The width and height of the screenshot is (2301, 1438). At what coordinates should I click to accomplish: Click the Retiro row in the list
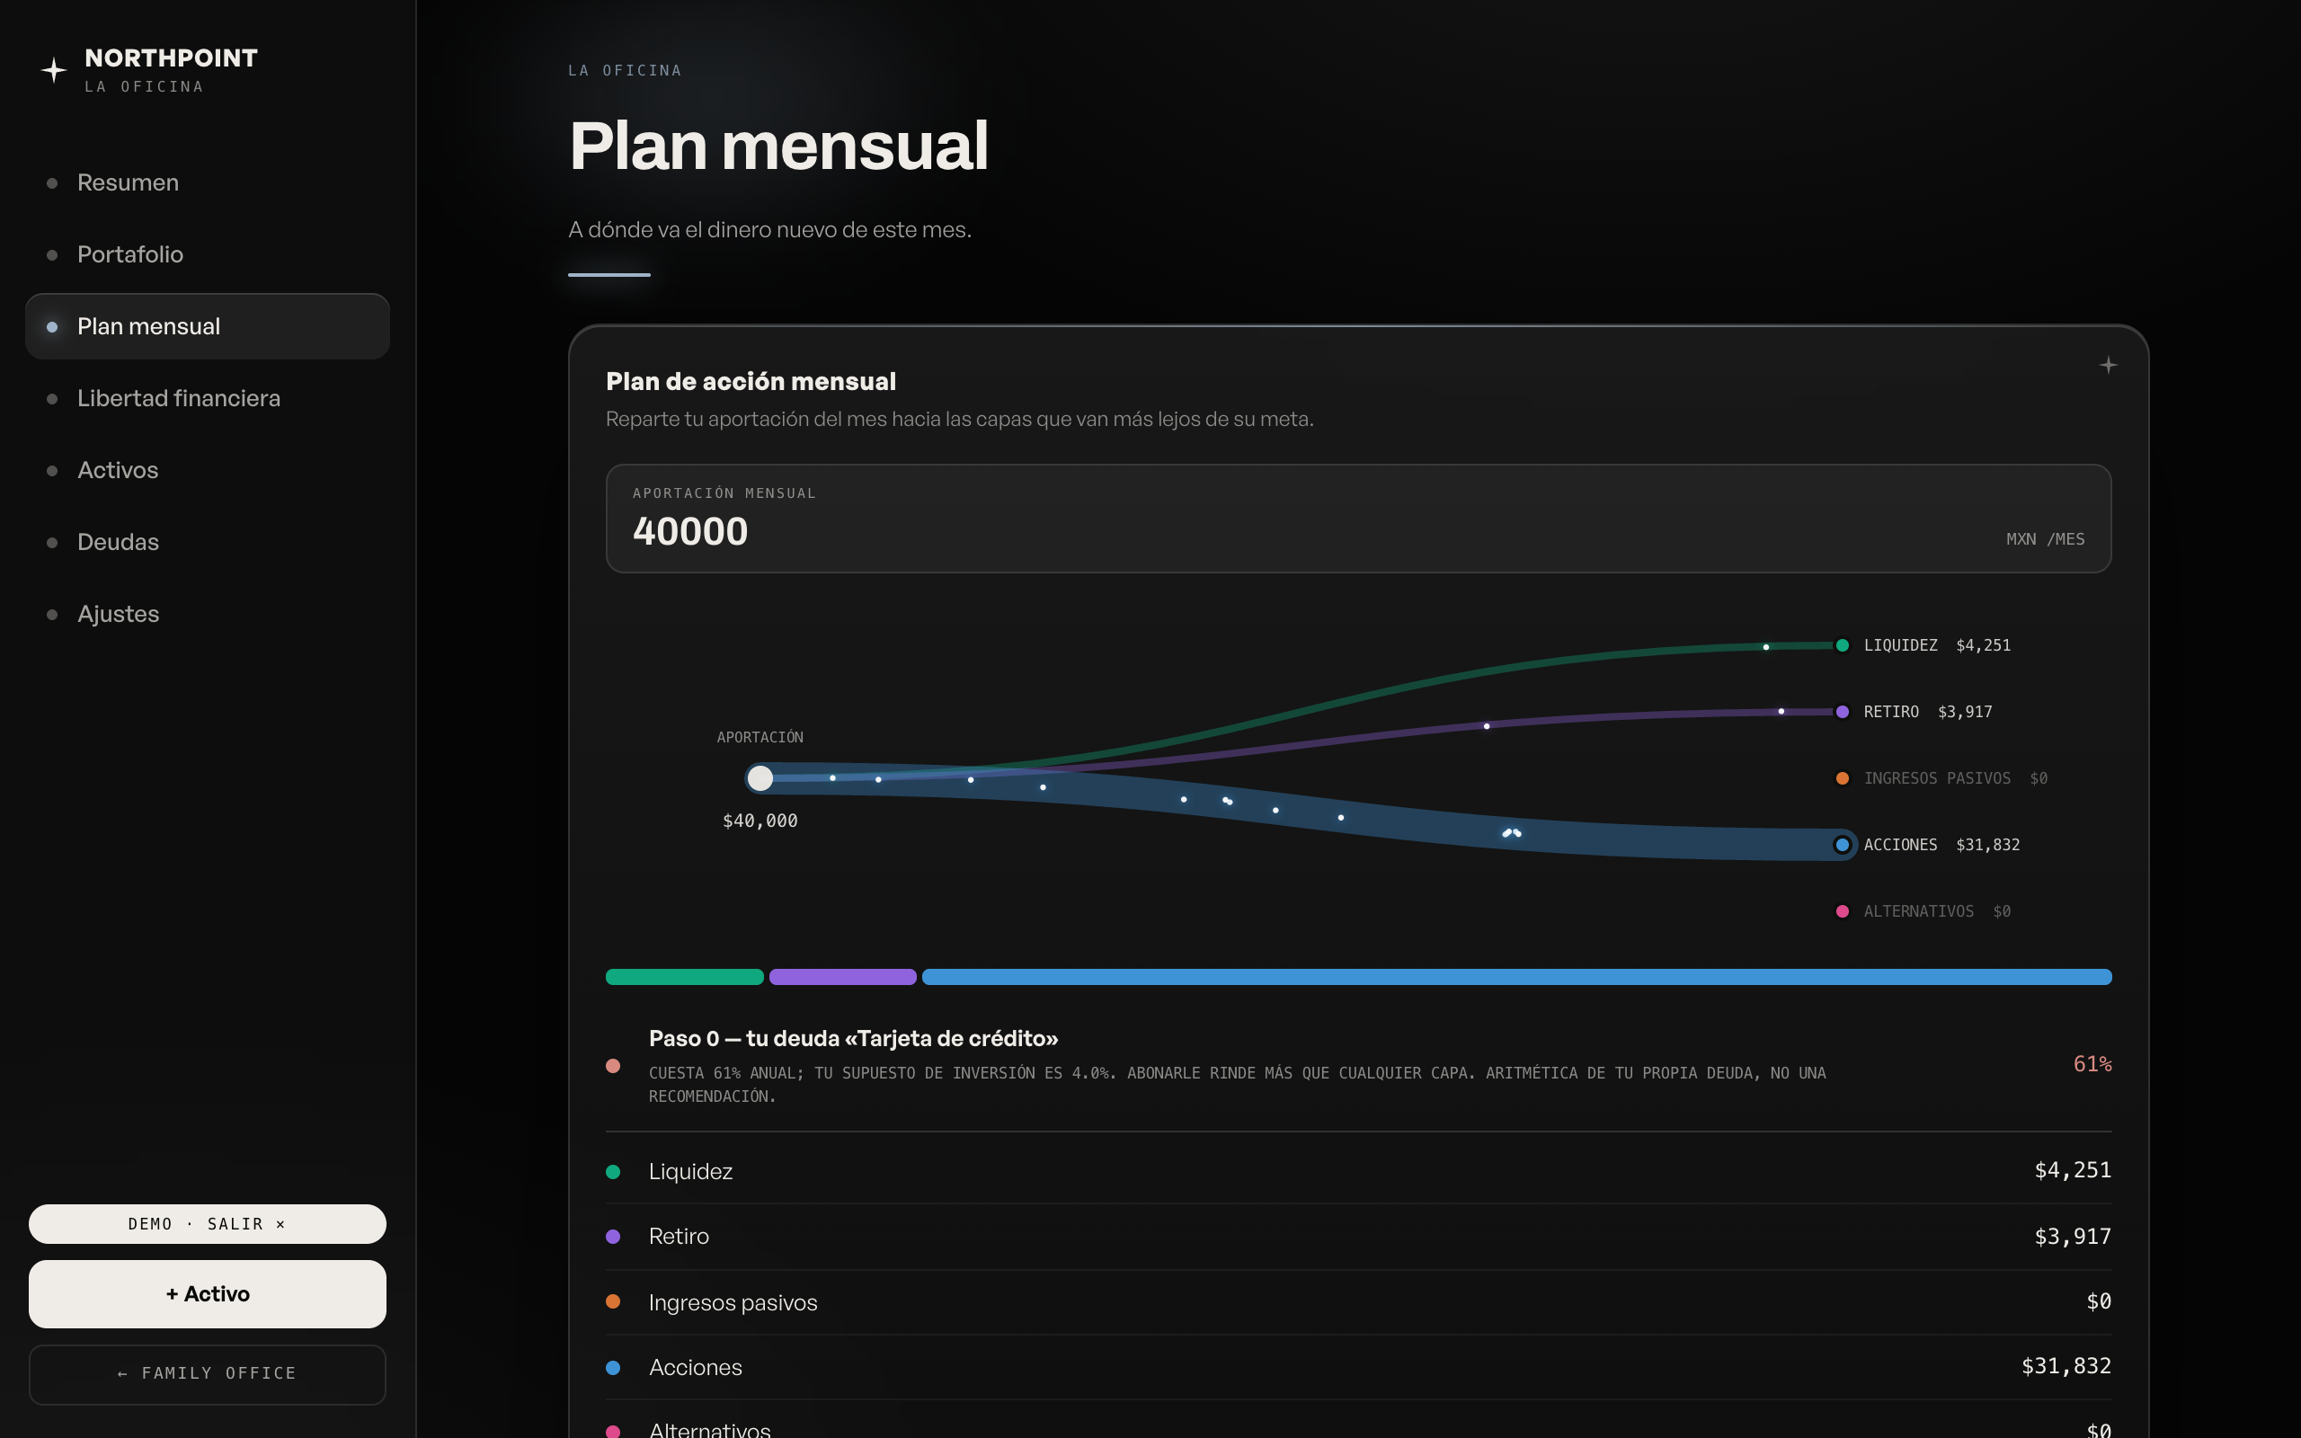pyautogui.click(x=1359, y=1237)
